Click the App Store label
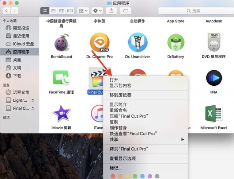Image resolution: width=234 pixels, height=179 pixels. click(x=175, y=21)
